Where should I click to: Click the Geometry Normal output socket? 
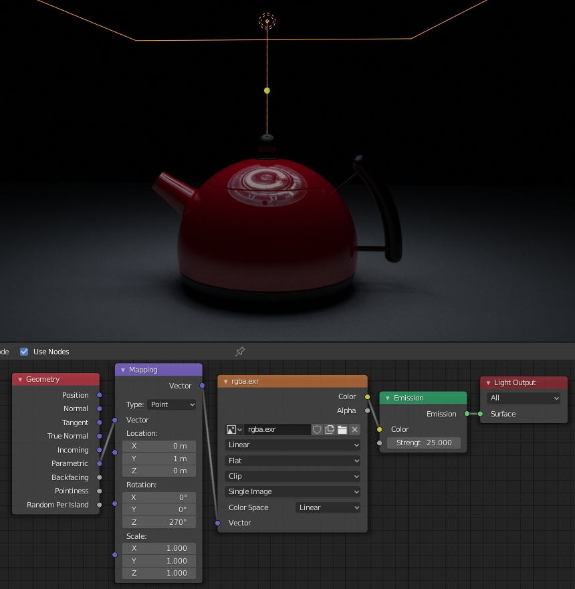(100, 408)
